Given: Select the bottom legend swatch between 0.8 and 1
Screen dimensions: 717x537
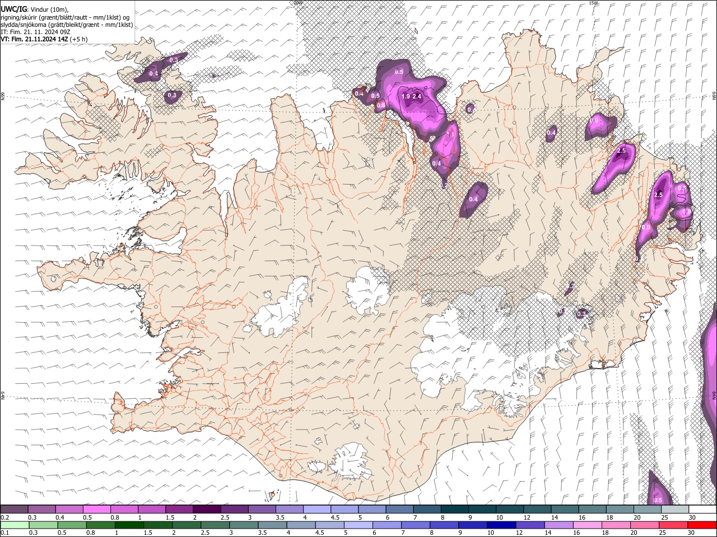Looking at the screenshot, I should click(x=100, y=525).
